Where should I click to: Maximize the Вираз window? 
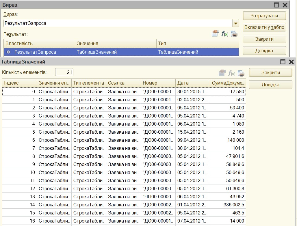(276, 5)
